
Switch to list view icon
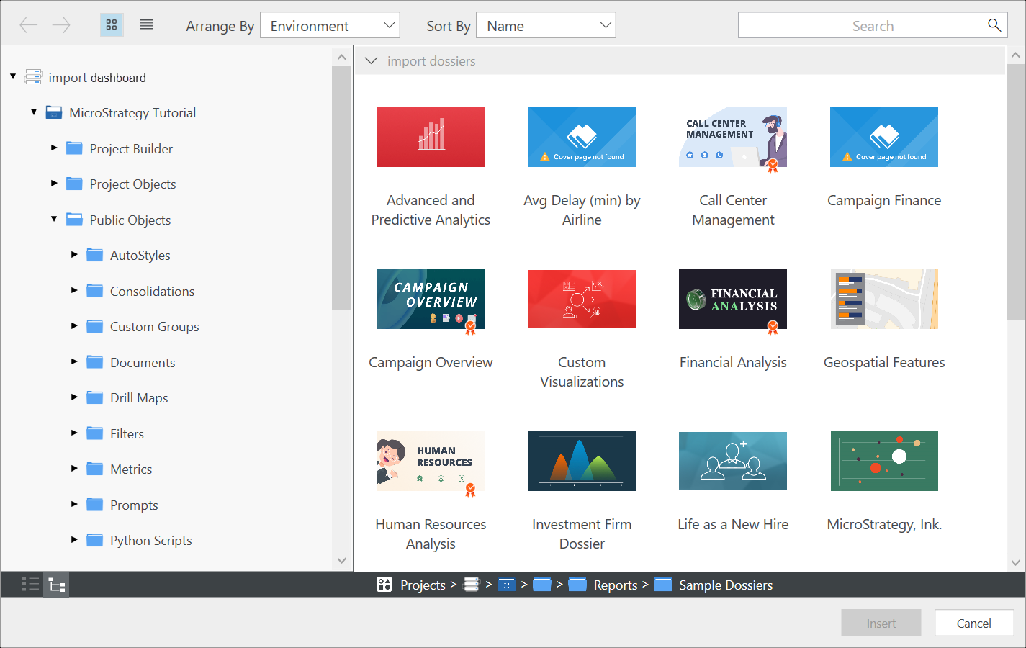[x=146, y=25]
